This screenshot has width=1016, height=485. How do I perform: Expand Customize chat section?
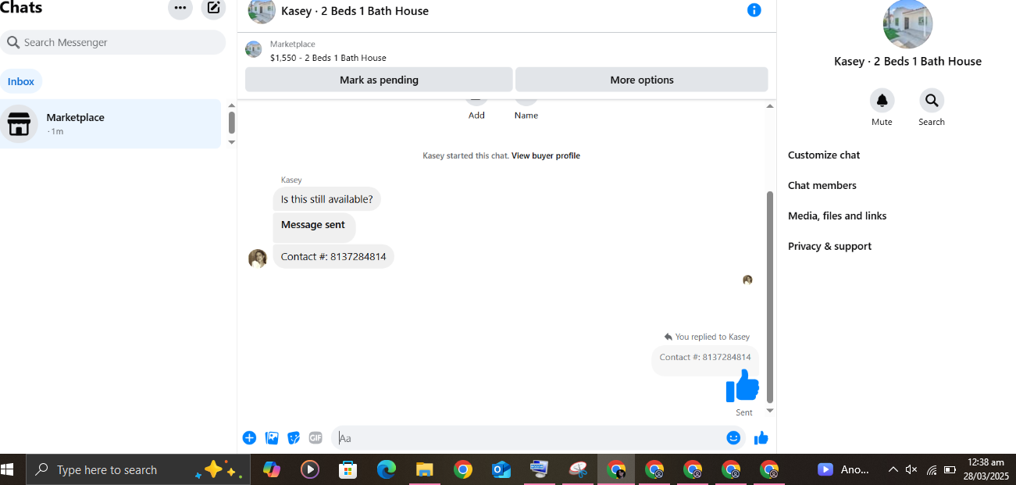coord(824,155)
